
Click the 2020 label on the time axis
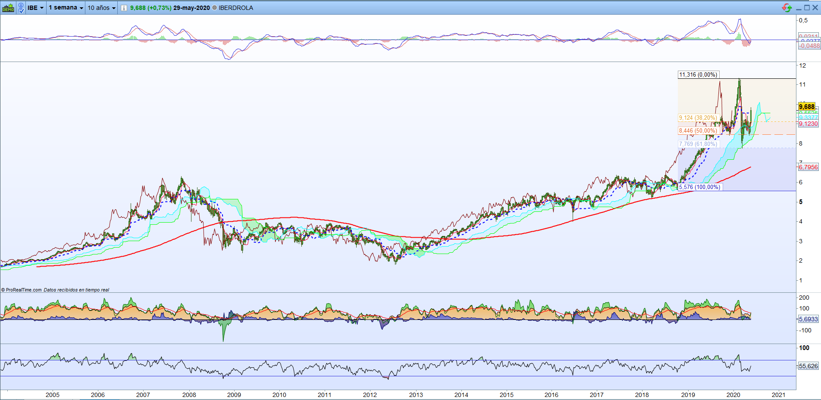click(x=733, y=395)
